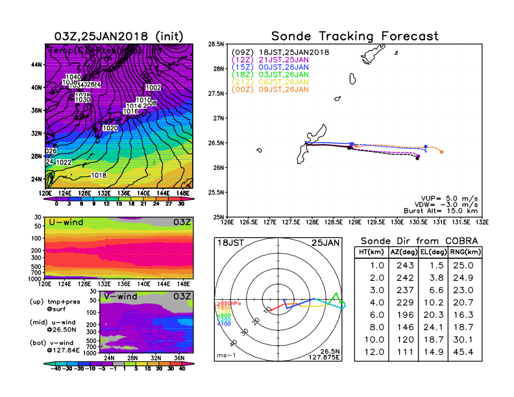Click the black track endpoint dot near 130.5E
The height and width of the screenshot is (397, 514).
point(417,158)
